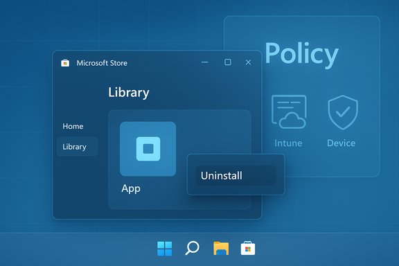The width and height of the screenshot is (399, 266).
Task: Click the Device shield icon in Policy panel
Action: (x=343, y=112)
